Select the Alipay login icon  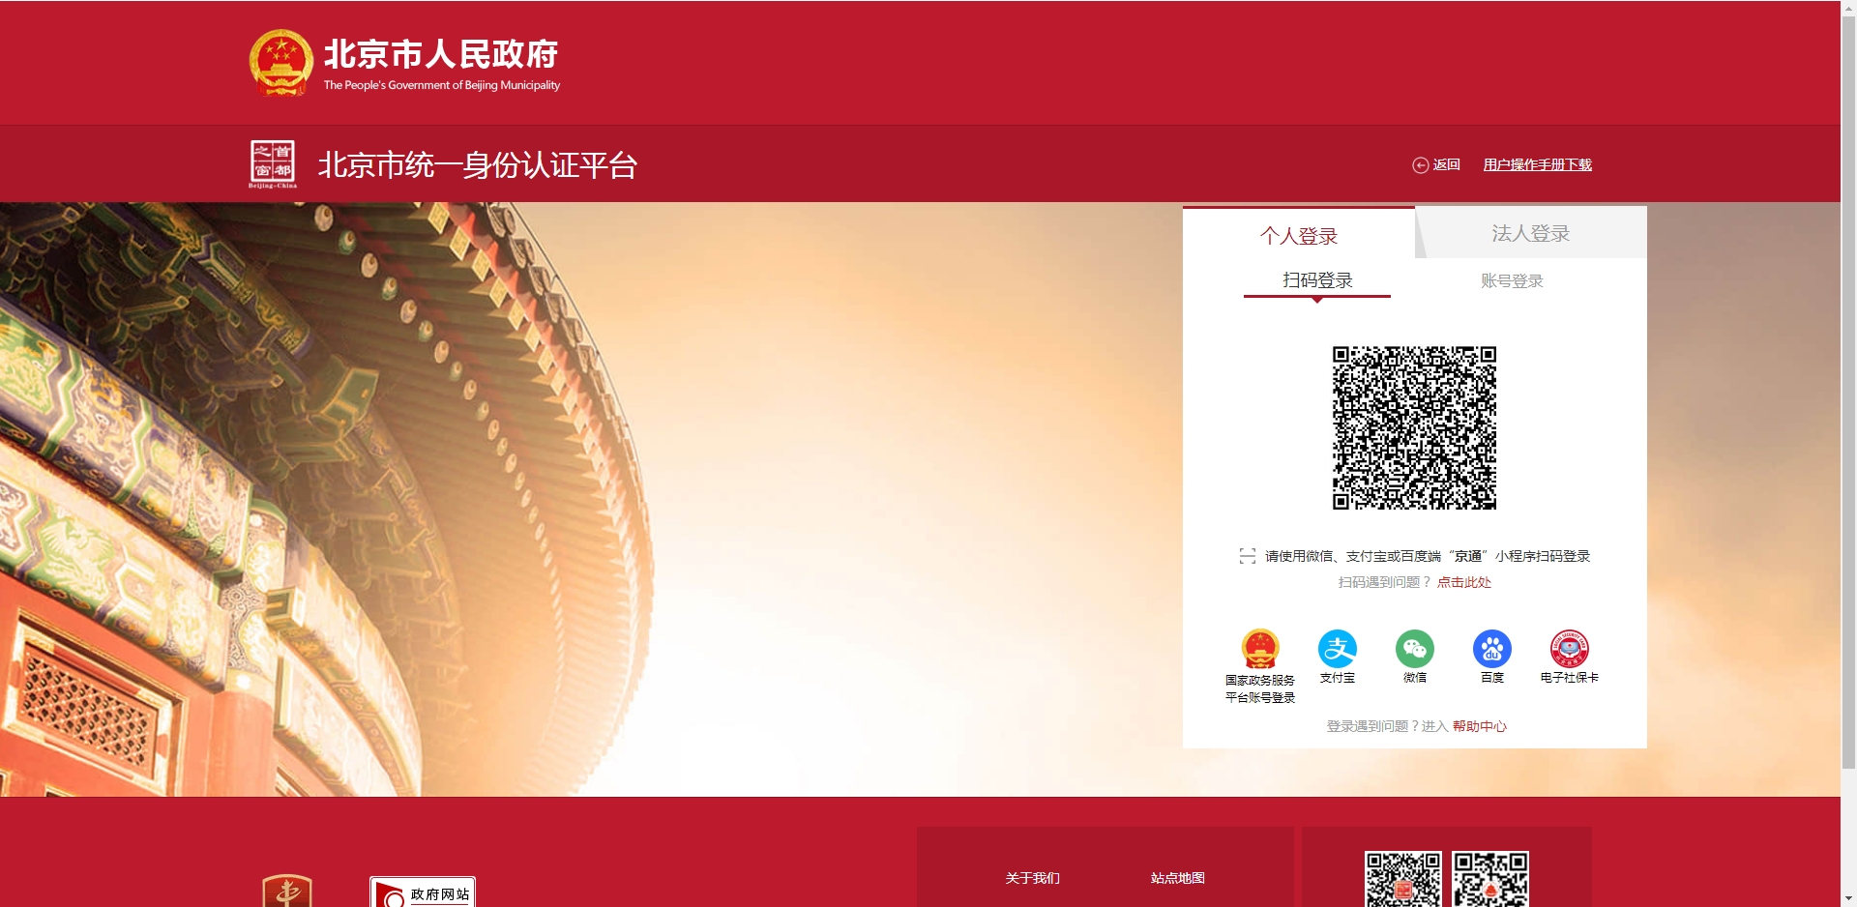(1337, 649)
